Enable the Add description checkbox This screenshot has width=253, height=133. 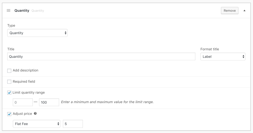[x=9, y=71]
